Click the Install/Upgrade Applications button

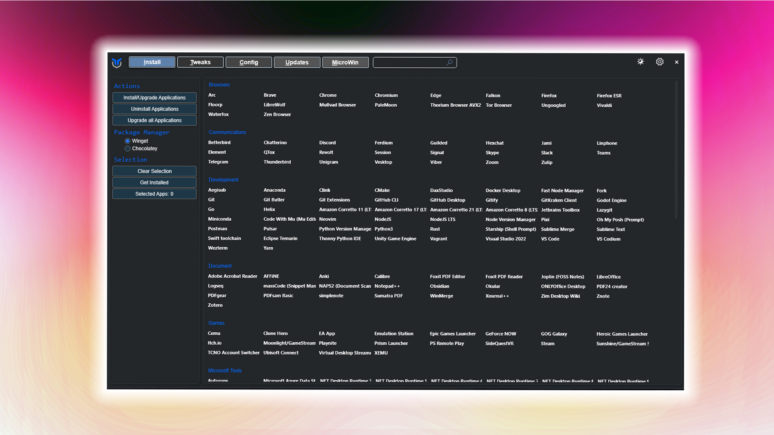[154, 97]
